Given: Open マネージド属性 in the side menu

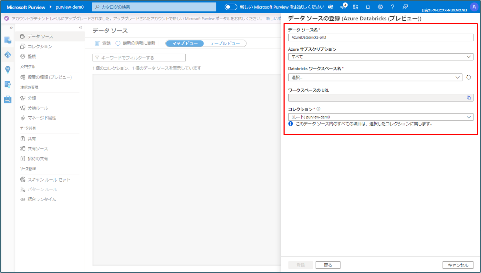Looking at the screenshot, I should [50, 118].
